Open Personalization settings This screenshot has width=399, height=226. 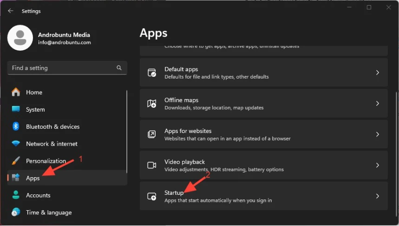[x=67, y=161]
